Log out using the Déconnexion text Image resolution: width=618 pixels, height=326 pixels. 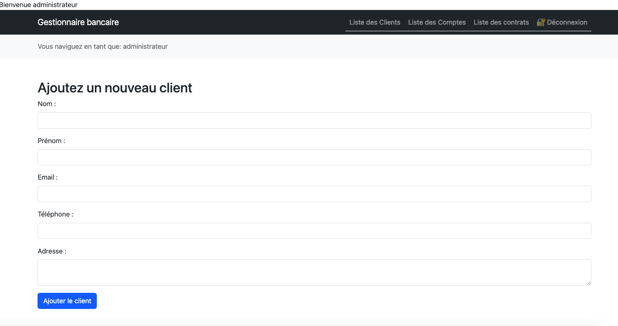click(x=567, y=22)
